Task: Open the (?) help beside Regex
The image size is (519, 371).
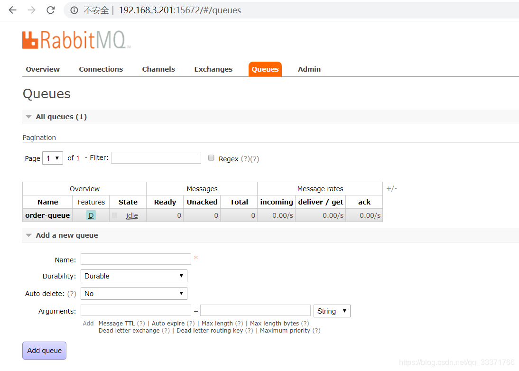Action: [246, 159]
